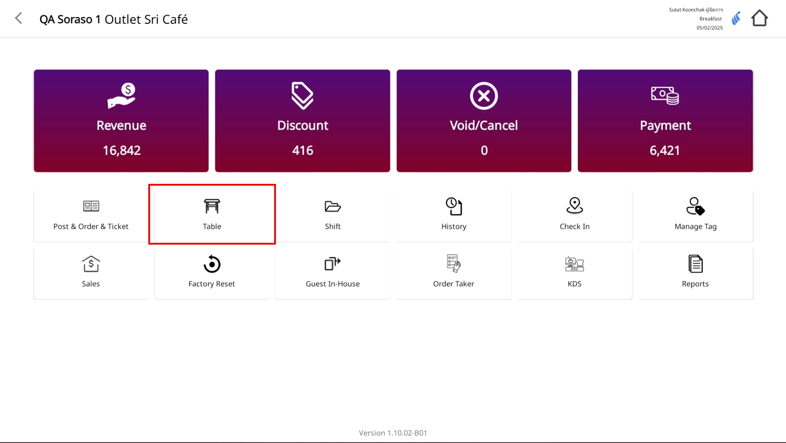Open the Discount summary card
The height and width of the screenshot is (443, 786).
(302, 121)
